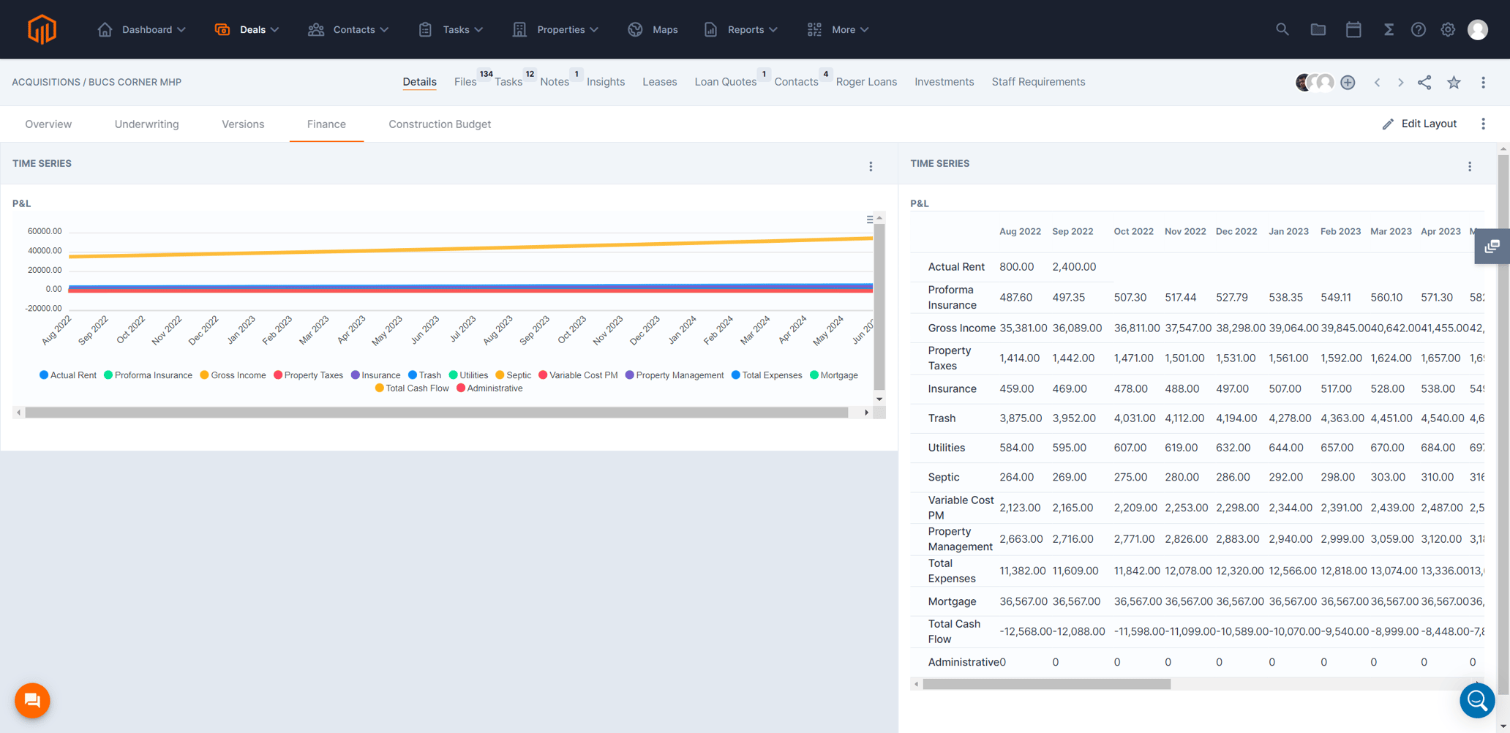
Task: Open the TIME SERIES panel options menu
Action: 871,166
